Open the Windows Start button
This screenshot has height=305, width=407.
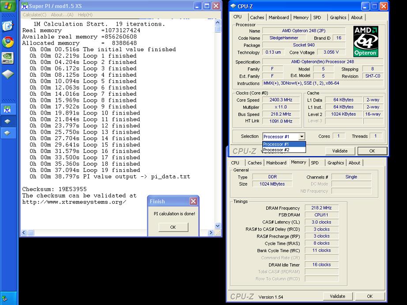click(x=8, y=6)
